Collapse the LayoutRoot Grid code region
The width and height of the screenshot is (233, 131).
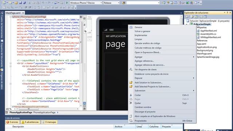point(11,63)
